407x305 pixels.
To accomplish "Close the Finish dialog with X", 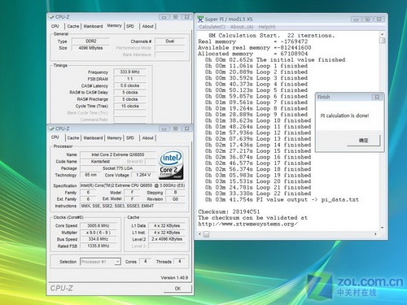I will pos(377,97).
